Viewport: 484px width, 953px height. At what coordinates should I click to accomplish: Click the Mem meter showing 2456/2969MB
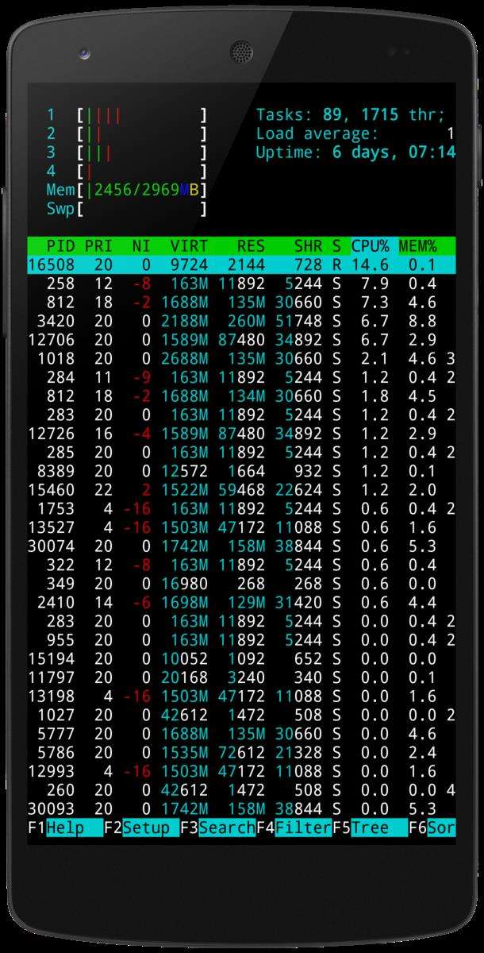[127, 191]
